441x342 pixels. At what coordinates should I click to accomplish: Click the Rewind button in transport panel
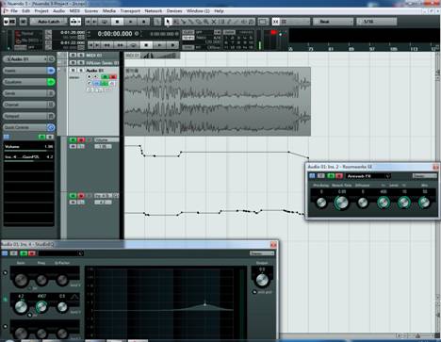(x=106, y=45)
